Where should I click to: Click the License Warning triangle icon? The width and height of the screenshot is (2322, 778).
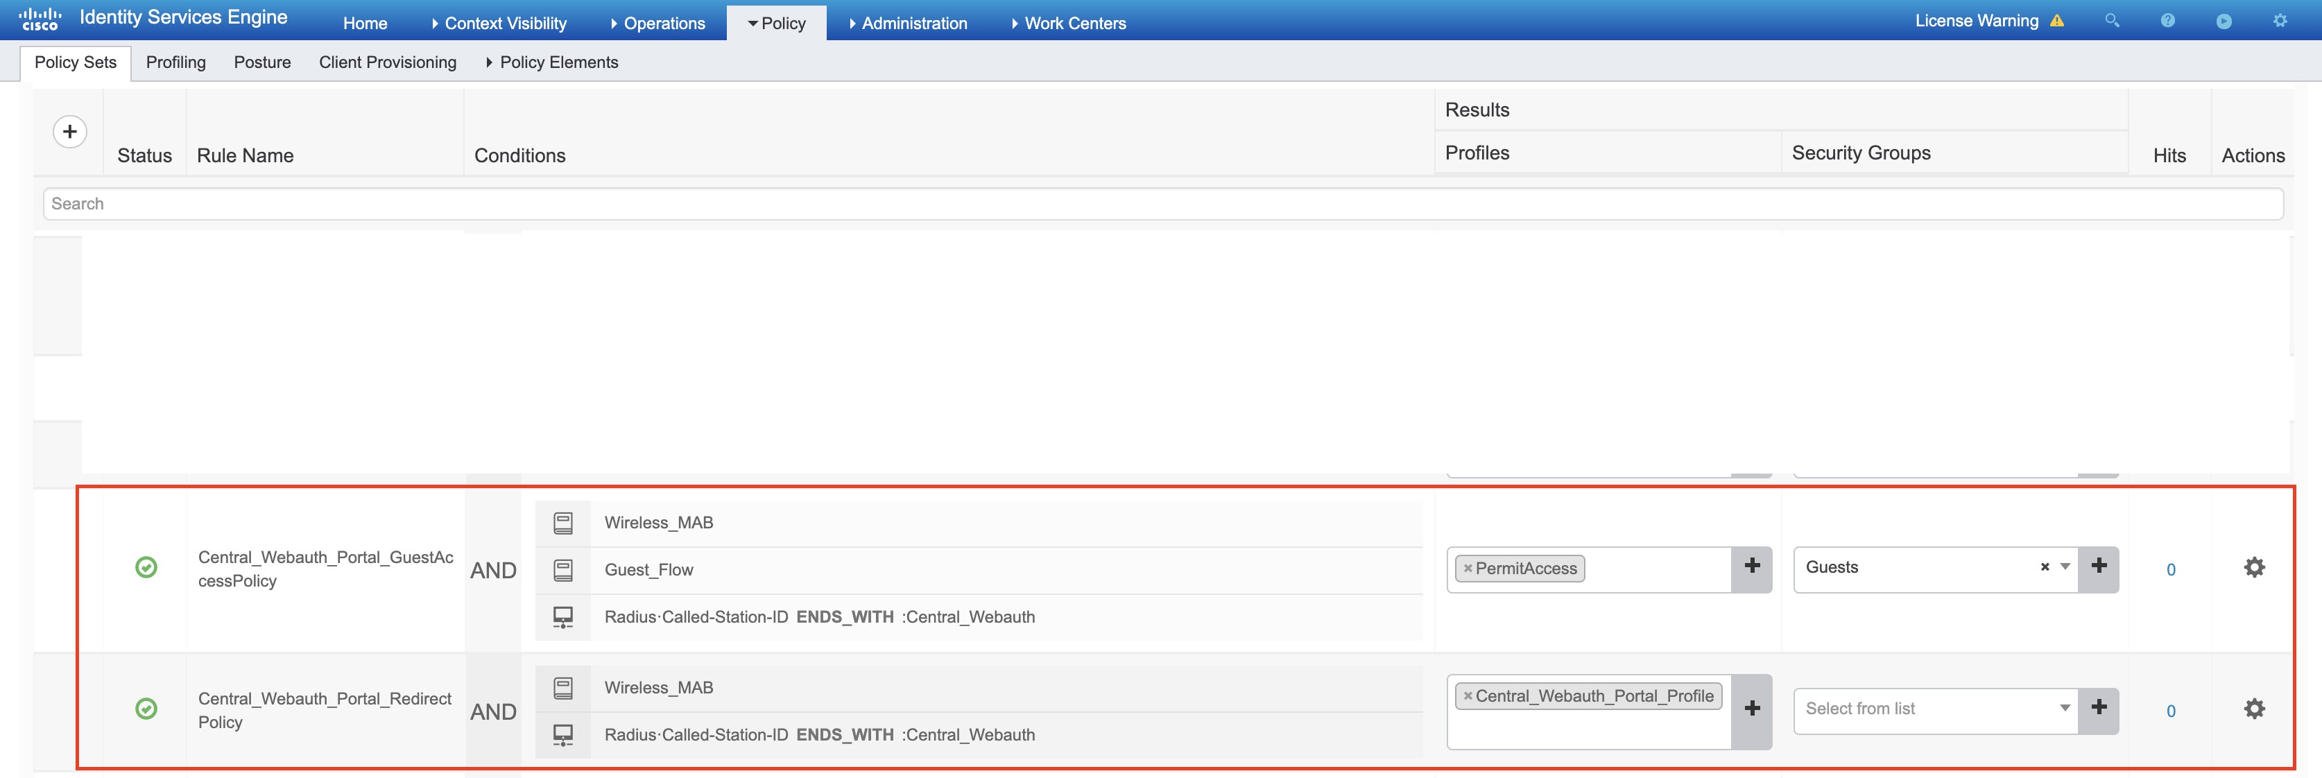(2057, 20)
